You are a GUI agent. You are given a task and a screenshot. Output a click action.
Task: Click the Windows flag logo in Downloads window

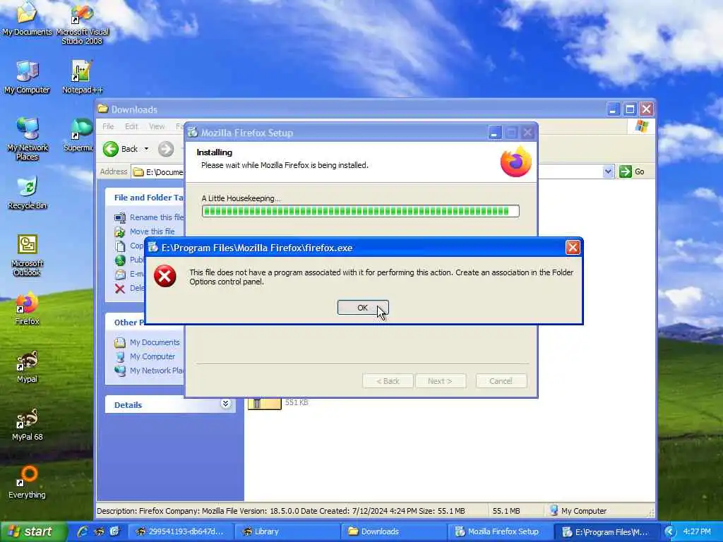641,126
